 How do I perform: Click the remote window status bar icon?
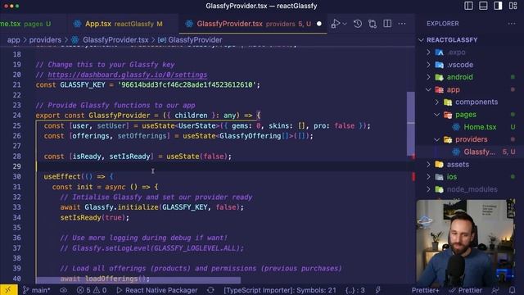coord(8,289)
